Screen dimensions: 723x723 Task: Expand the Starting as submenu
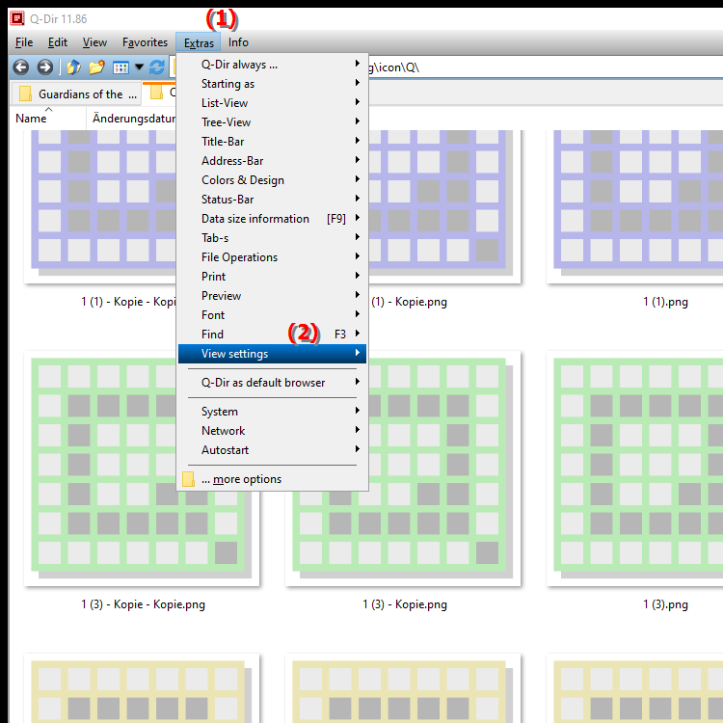[x=272, y=84]
